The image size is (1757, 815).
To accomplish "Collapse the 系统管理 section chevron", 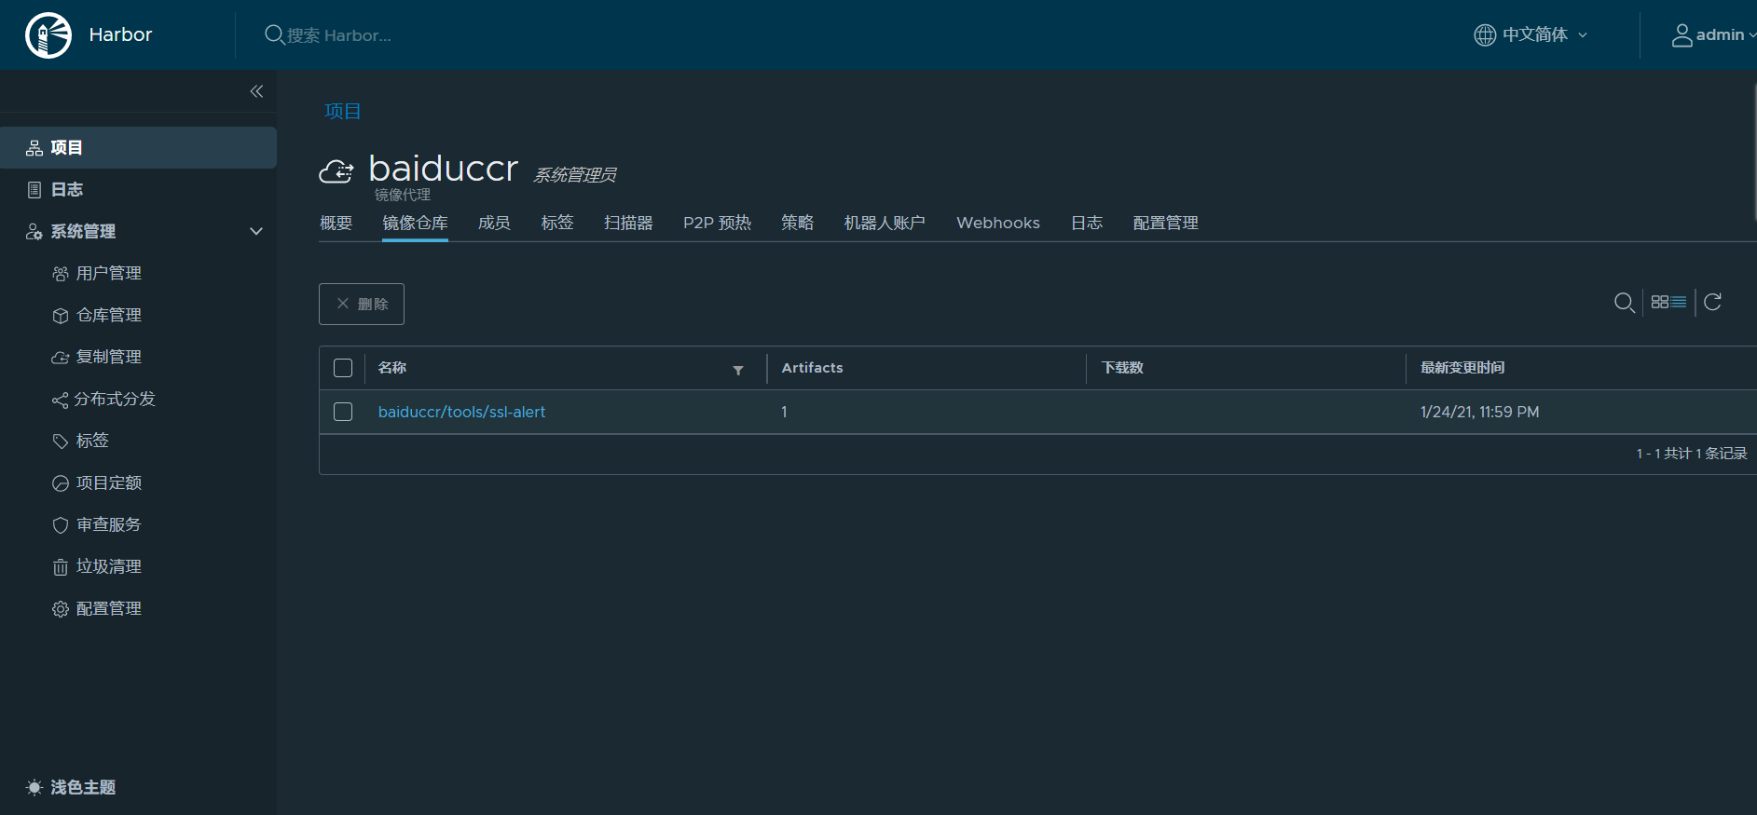I will coord(256,231).
